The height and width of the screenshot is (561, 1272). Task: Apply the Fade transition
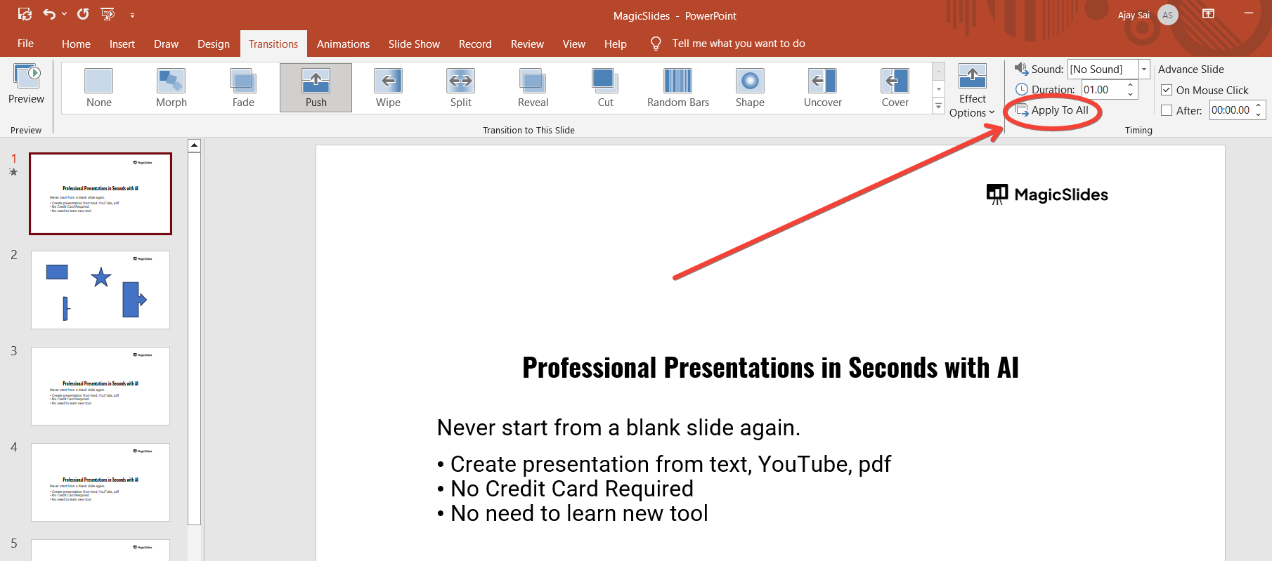[243, 88]
